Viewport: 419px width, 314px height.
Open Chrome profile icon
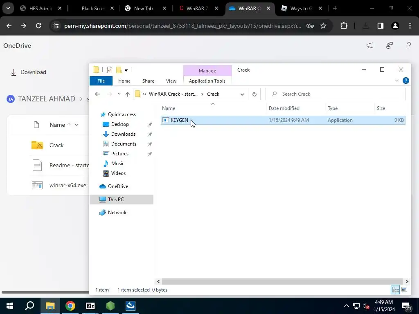tap(395, 26)
